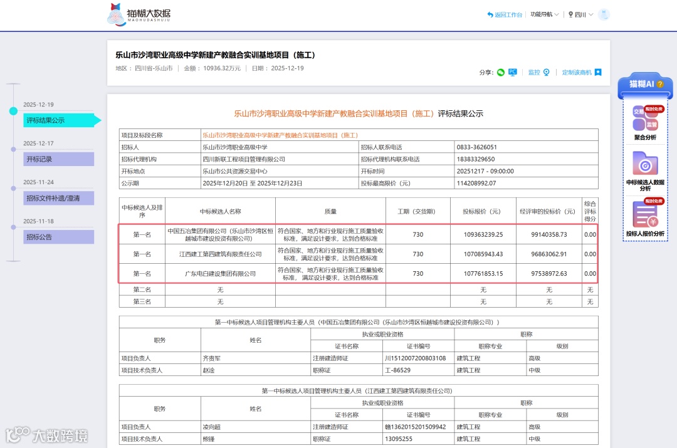This screenshot has height=448, width=677.
Task: Click the 2025-11-24 timeline marker dot
Action: coord(13,188)
